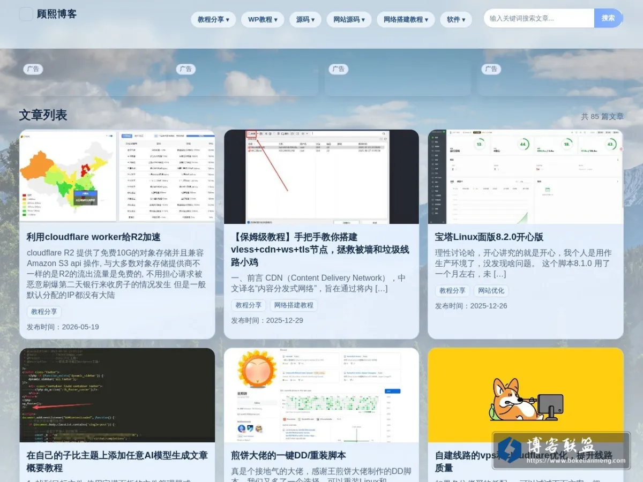Expand the 教程分享 navigation menu

click(213, 19)
